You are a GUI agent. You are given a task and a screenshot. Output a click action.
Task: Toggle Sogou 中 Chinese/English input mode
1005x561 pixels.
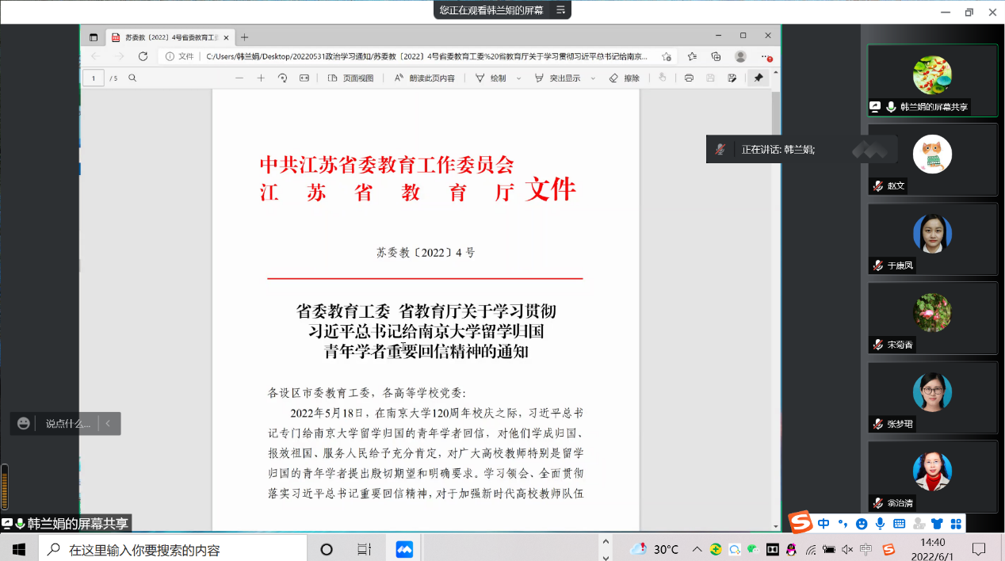point(823,524)
